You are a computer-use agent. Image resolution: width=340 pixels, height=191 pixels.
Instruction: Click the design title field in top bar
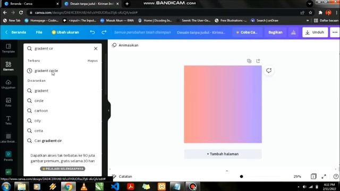tap(201, 32)
